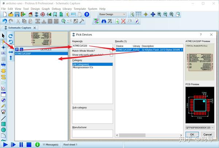Open PCB Layout chip icon

(x=43, y=14)
